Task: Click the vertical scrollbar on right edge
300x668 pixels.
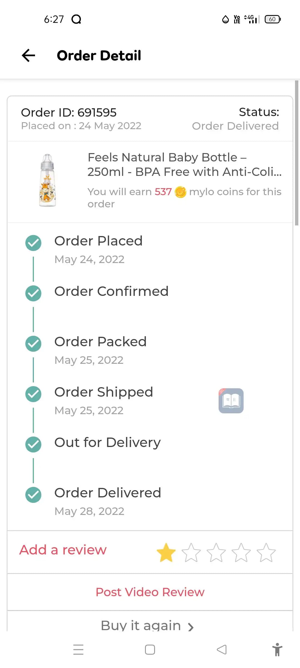Action: (x=297, y=153)
